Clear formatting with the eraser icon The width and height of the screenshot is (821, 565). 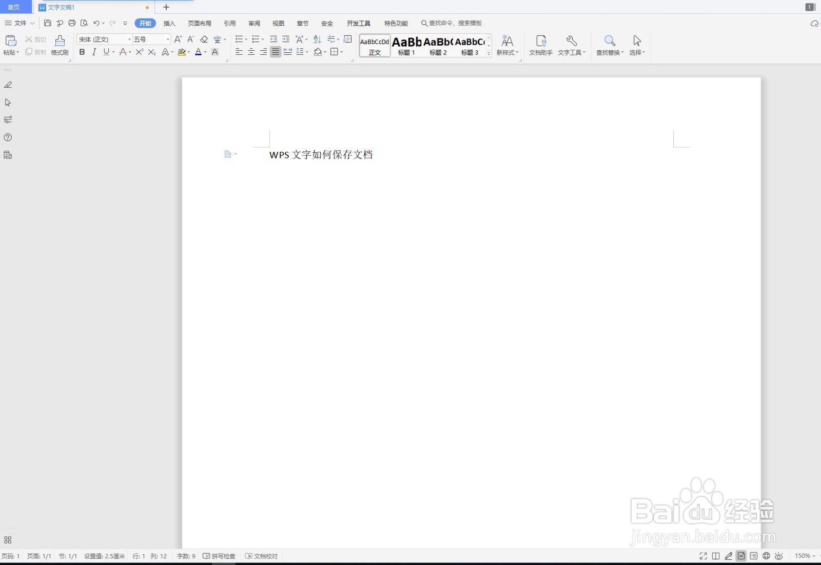(x=204, y=39)
